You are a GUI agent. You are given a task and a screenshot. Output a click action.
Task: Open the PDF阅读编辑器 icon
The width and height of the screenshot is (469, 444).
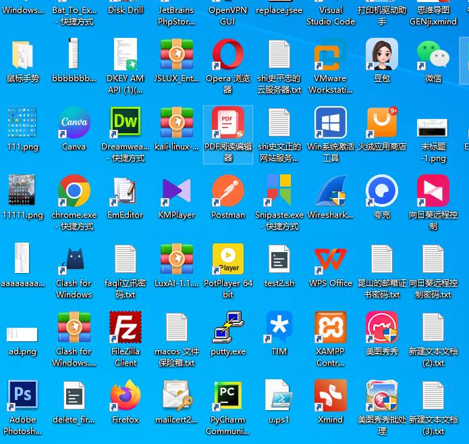(x=228, y=122)
